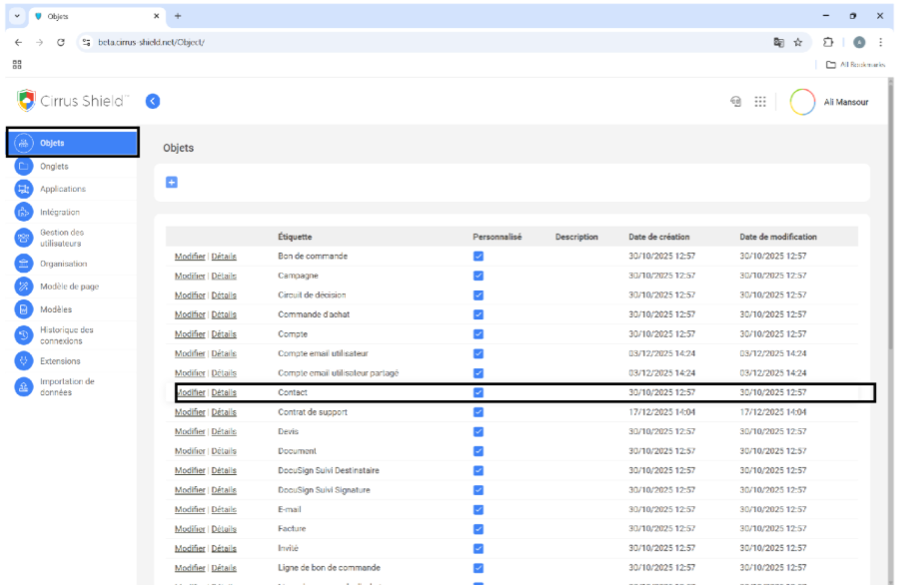Viewport: 899px width, 585px height.
Task: Open the Chrome tab search dropdown arrow
Action: click(17, 16)
